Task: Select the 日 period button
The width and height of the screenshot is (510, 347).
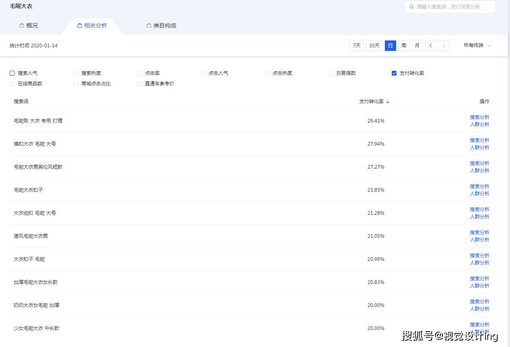Action: pyautogui.click(x=391, y=46)
